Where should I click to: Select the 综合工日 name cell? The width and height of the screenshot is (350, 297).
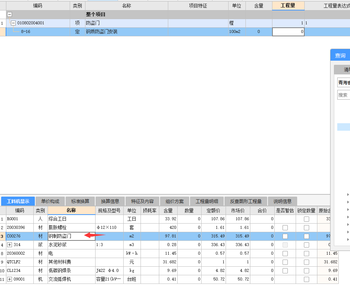pos(72,219)
